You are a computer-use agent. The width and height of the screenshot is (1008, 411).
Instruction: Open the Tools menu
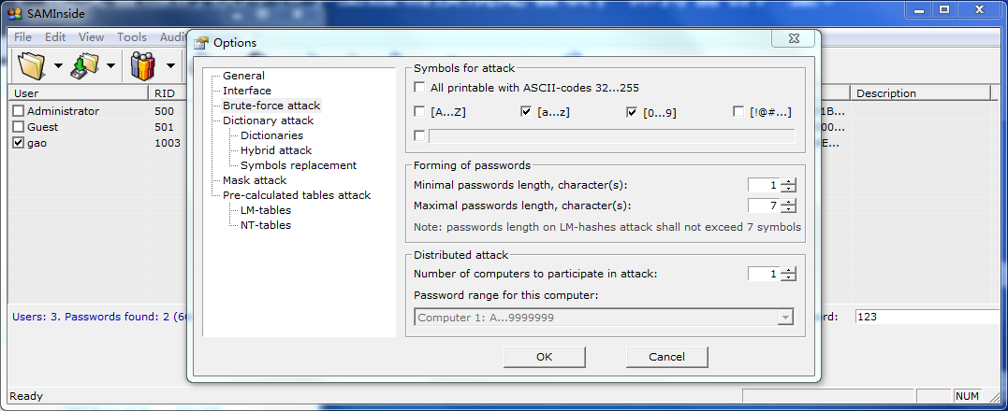132,37
